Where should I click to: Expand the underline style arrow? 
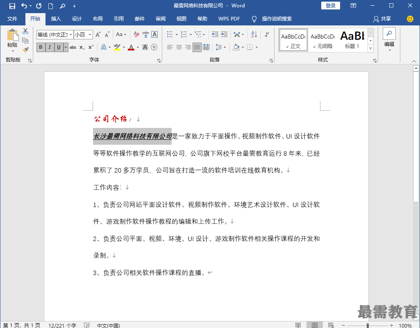[x=66, y=48]
